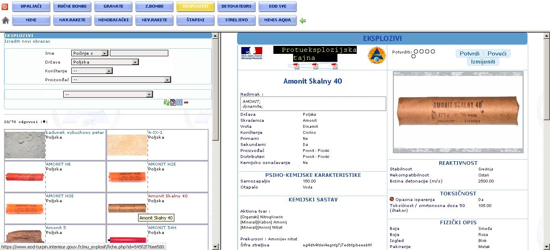Screen dimensions: 550x250
Task: Open the 'Amonit 5' result link
Action: tap(56, 227)
